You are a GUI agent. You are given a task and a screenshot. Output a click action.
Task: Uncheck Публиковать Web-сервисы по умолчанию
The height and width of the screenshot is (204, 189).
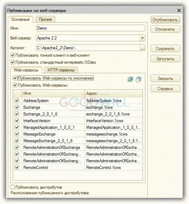point(15,78)
